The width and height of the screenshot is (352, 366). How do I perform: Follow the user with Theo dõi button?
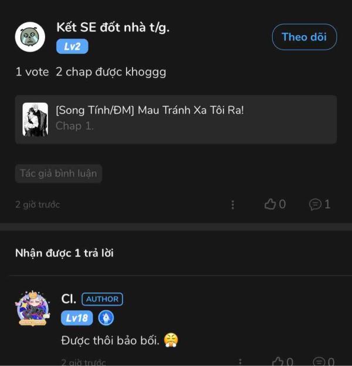[304, 37]
